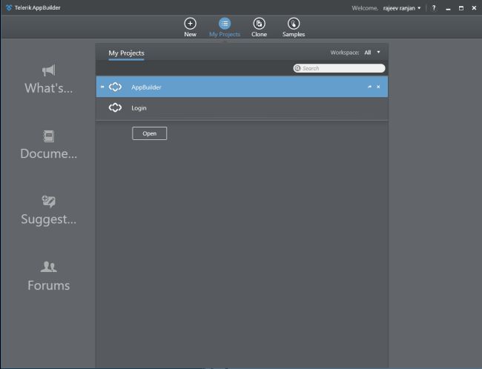Image resolution: width=482 pixels, height=369 pixels.
Task: Open the Clone project icon
Action: tap(259, 24)
